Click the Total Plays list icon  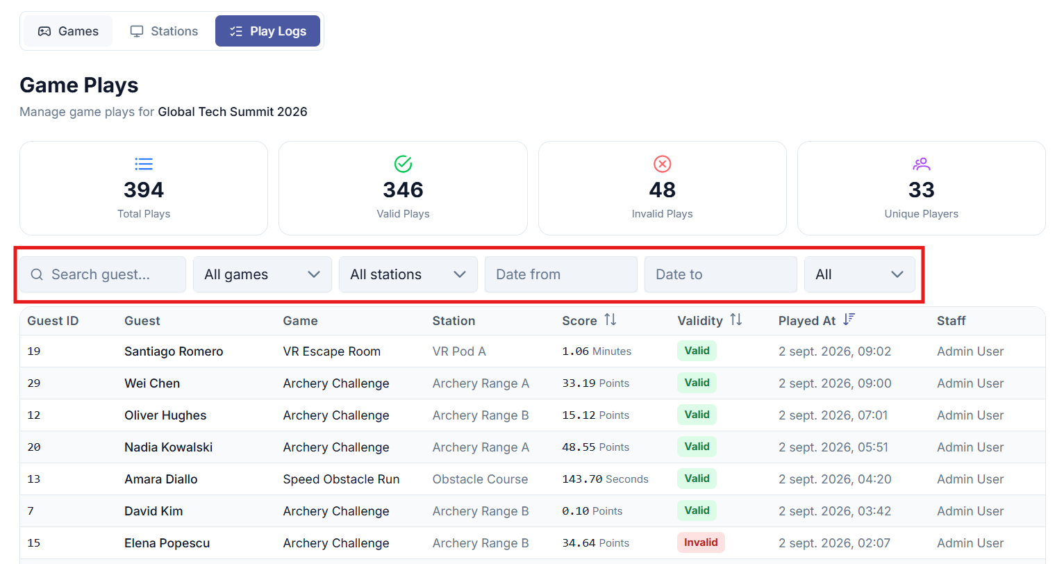(x=144, y=164)
